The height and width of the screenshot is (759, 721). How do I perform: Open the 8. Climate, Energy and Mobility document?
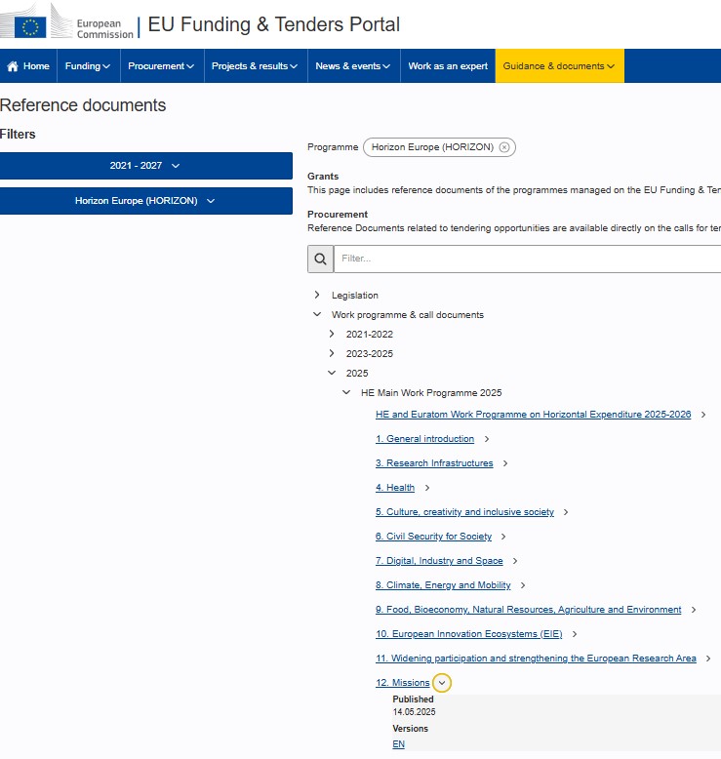(443, 585)
